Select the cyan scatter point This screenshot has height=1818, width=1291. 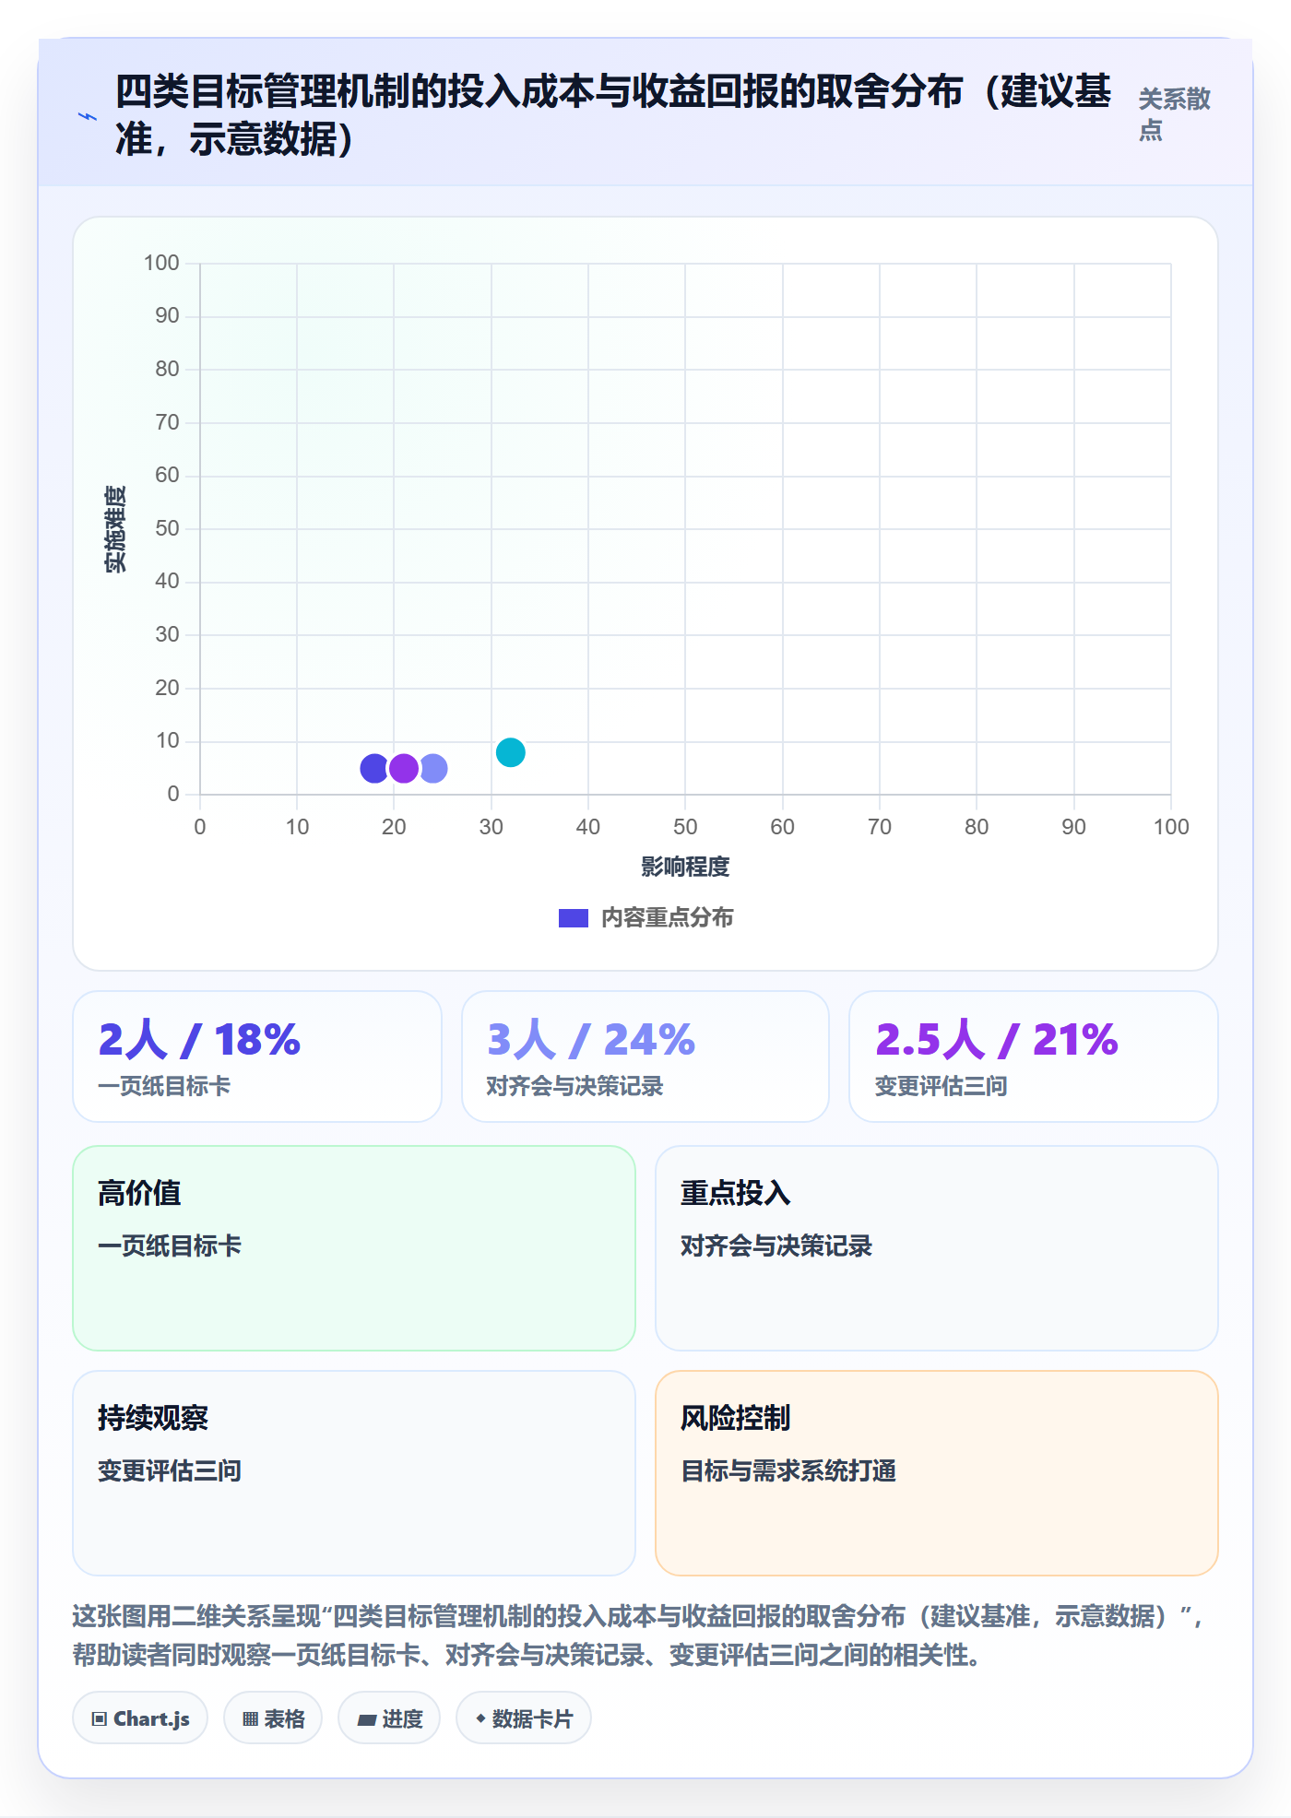(511, 752)
